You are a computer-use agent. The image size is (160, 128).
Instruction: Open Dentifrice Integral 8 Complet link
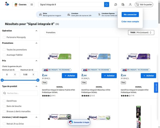click(135, 91)
